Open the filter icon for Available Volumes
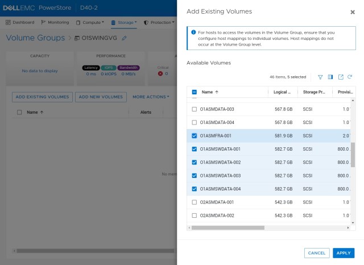Viewport: 364px width, 265px height. (320, 77)
